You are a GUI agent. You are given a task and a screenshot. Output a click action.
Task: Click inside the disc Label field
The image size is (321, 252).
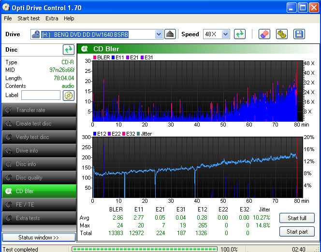click(41, 95)
